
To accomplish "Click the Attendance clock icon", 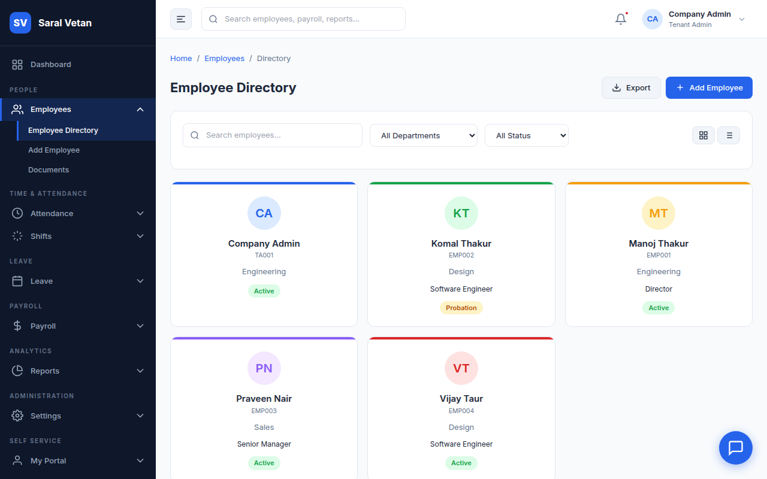I will [17, 213].
